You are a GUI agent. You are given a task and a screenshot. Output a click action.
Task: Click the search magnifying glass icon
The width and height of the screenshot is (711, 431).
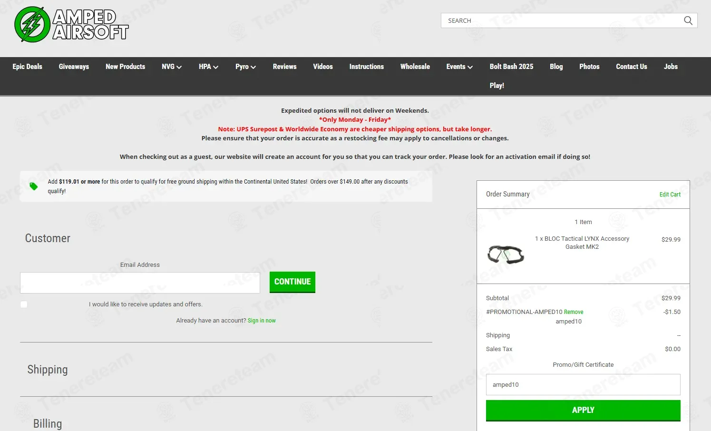(688, 20)
